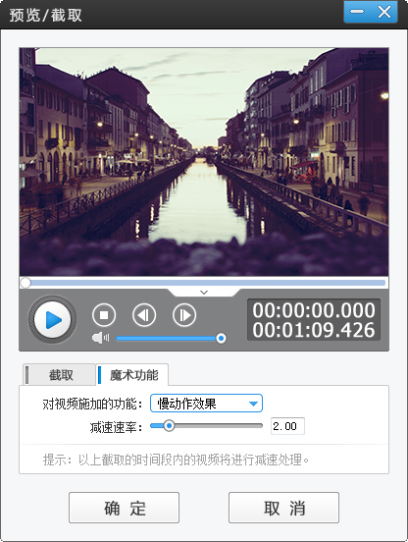
Task: Cancel with the 取消 button
Action: click(x=283, y=508)
